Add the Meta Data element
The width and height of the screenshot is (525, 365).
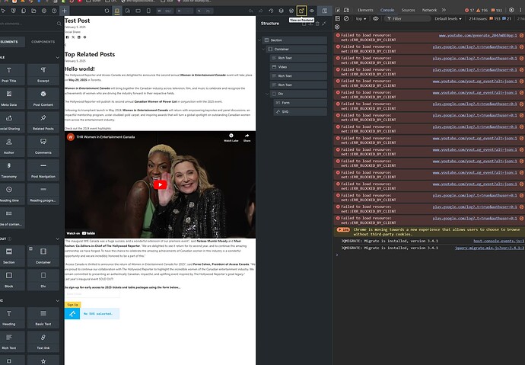coord(9,98)
